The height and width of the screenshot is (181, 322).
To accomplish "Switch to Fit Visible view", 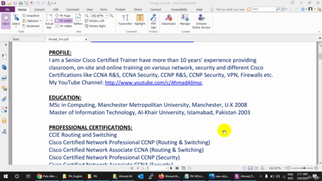I will pos(63,26).
